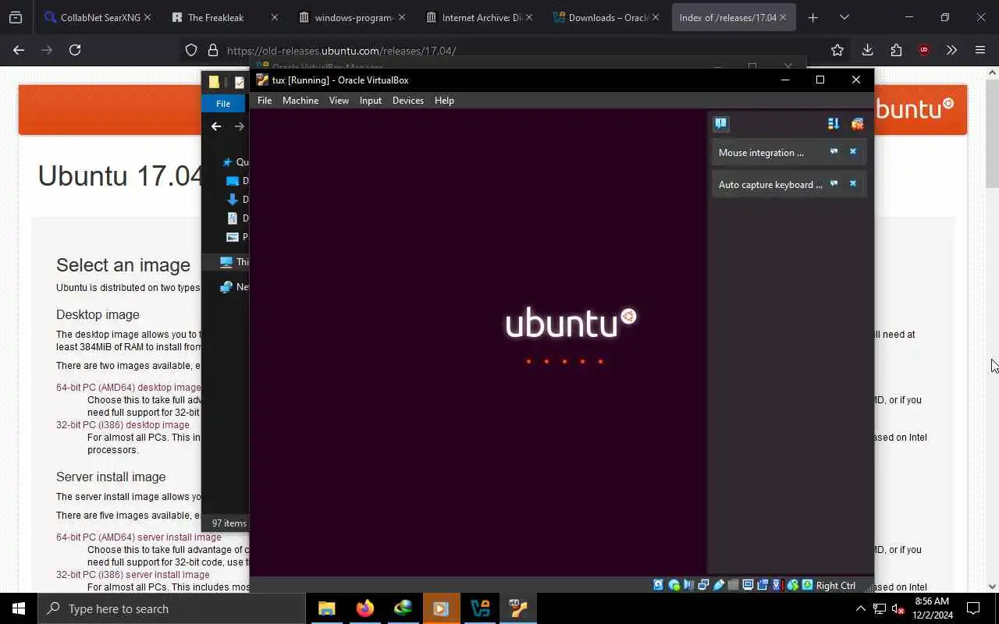Expand the more tools overflow chevron
Screen dimensions: 999x624
(951, 50)
